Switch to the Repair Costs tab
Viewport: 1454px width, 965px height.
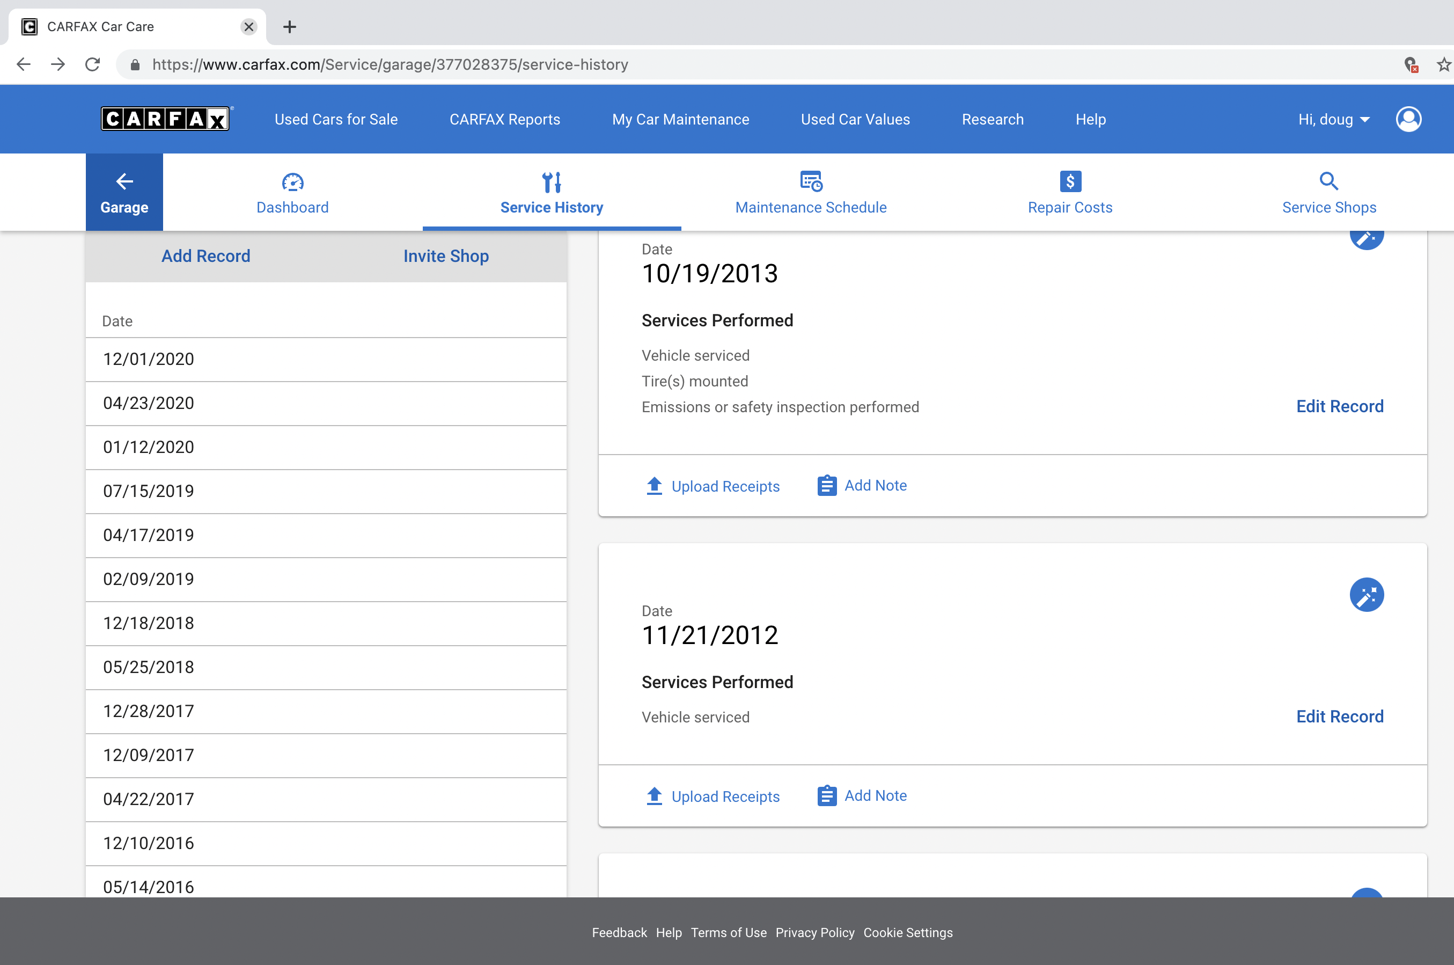point(1070,192)
